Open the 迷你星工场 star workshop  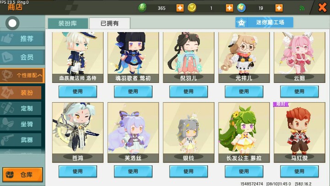tap(264, 22)
